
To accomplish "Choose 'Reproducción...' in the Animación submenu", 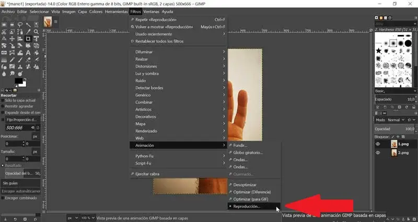I will point(254,206).
